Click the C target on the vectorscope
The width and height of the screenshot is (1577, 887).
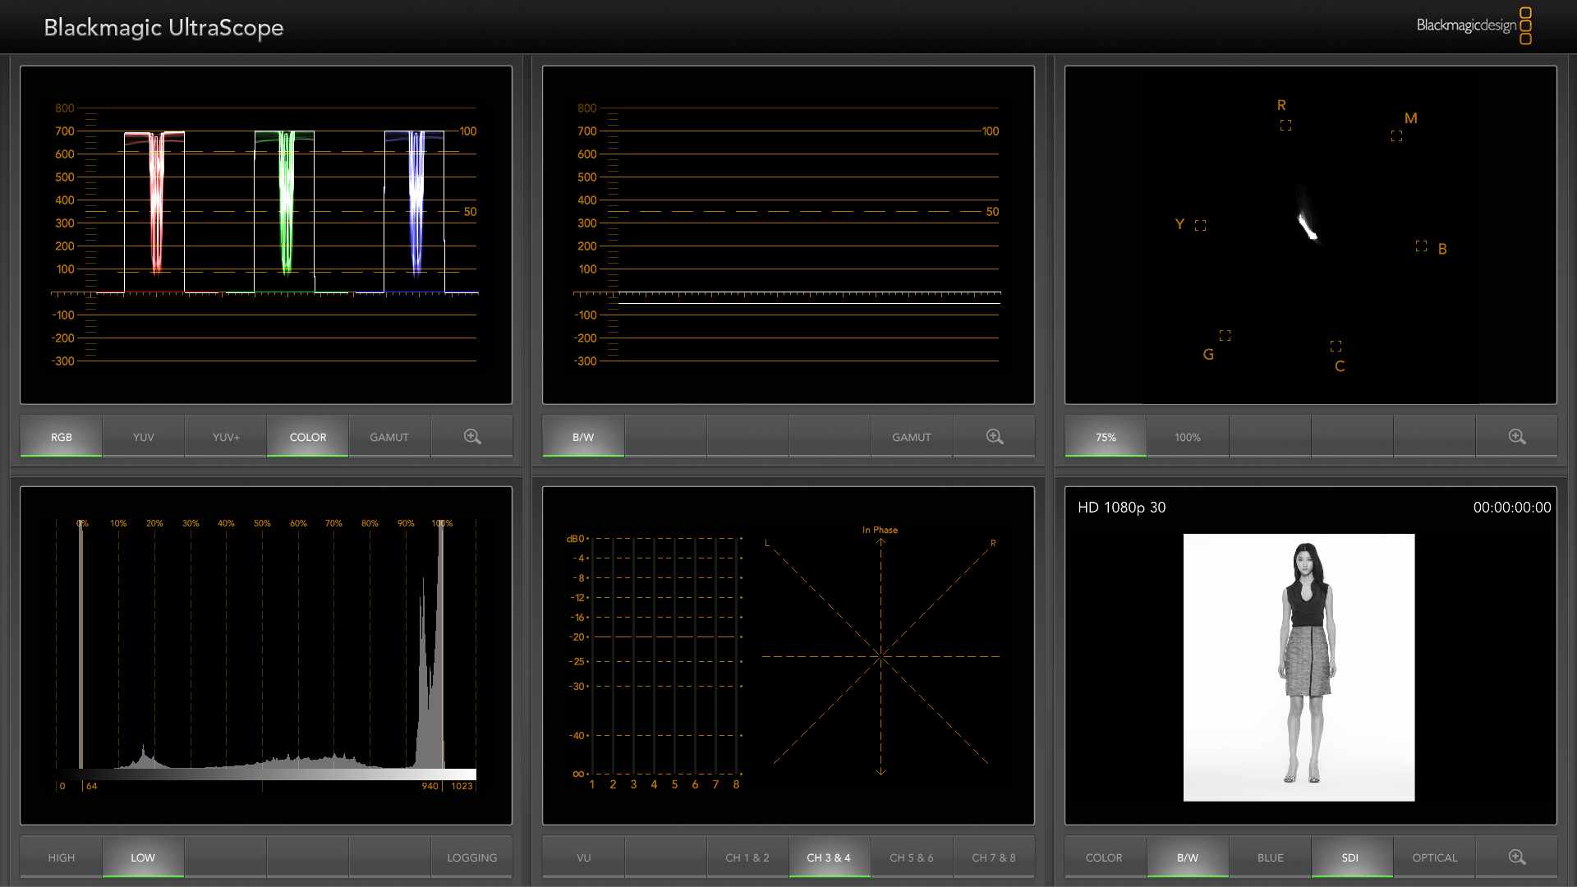(1336, 346)
